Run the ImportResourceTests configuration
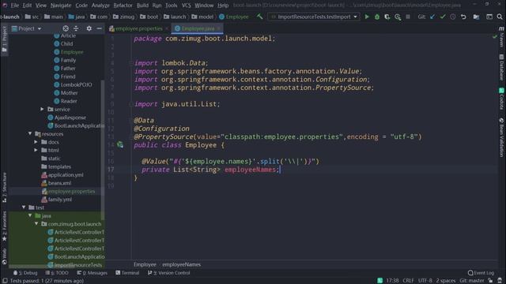The height and width of the screenshot is (284, 506). (367, 17)
